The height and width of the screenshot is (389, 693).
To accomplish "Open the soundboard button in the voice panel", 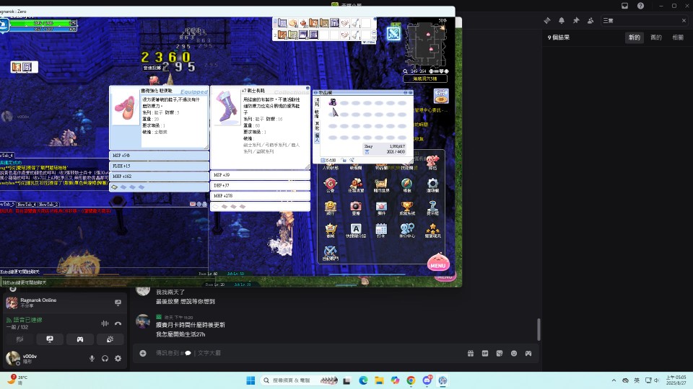I will click(110, 339).
